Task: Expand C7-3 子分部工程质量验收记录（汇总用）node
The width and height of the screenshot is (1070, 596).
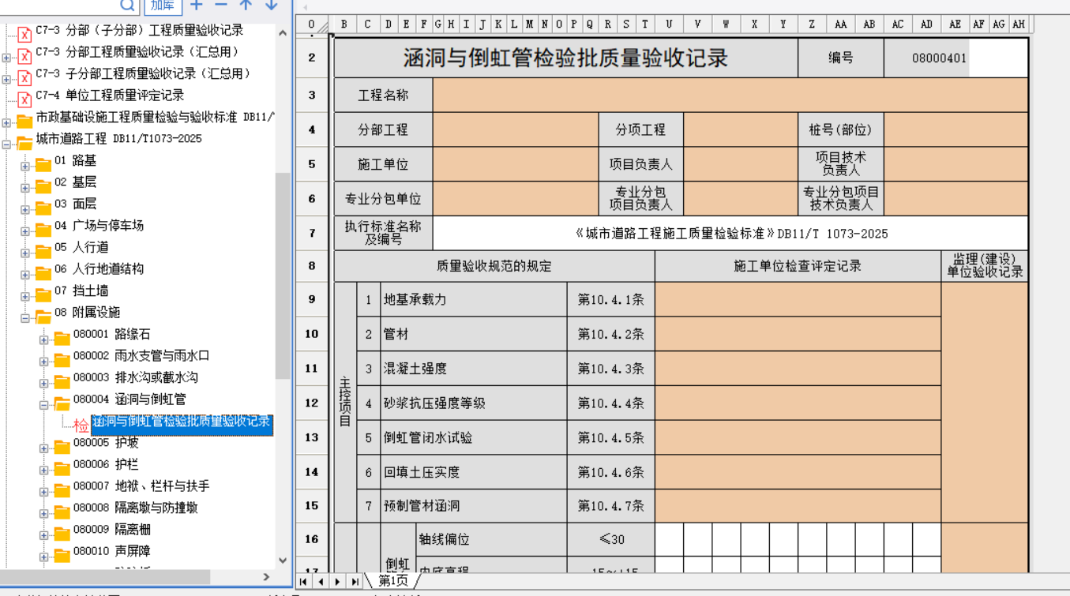Action: (x=6, y=79)
